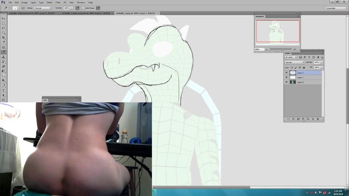Viewport: 349px width, 196px height.
Task: Add a layer style via the fx icon
Action: tap(293, 119)
